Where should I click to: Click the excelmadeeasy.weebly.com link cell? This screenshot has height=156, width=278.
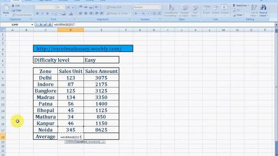[x=83, y=49]
